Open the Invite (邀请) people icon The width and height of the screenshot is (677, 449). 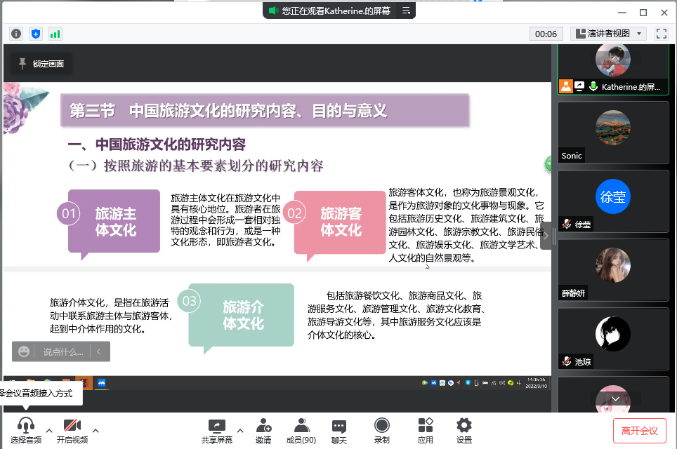pos(263,430)
